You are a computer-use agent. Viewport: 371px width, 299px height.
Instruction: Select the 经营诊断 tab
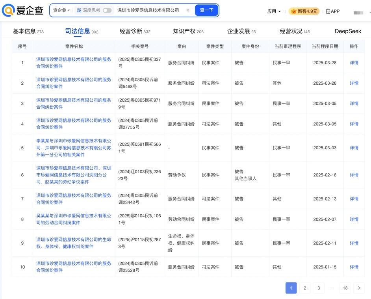tap(131, 31)
